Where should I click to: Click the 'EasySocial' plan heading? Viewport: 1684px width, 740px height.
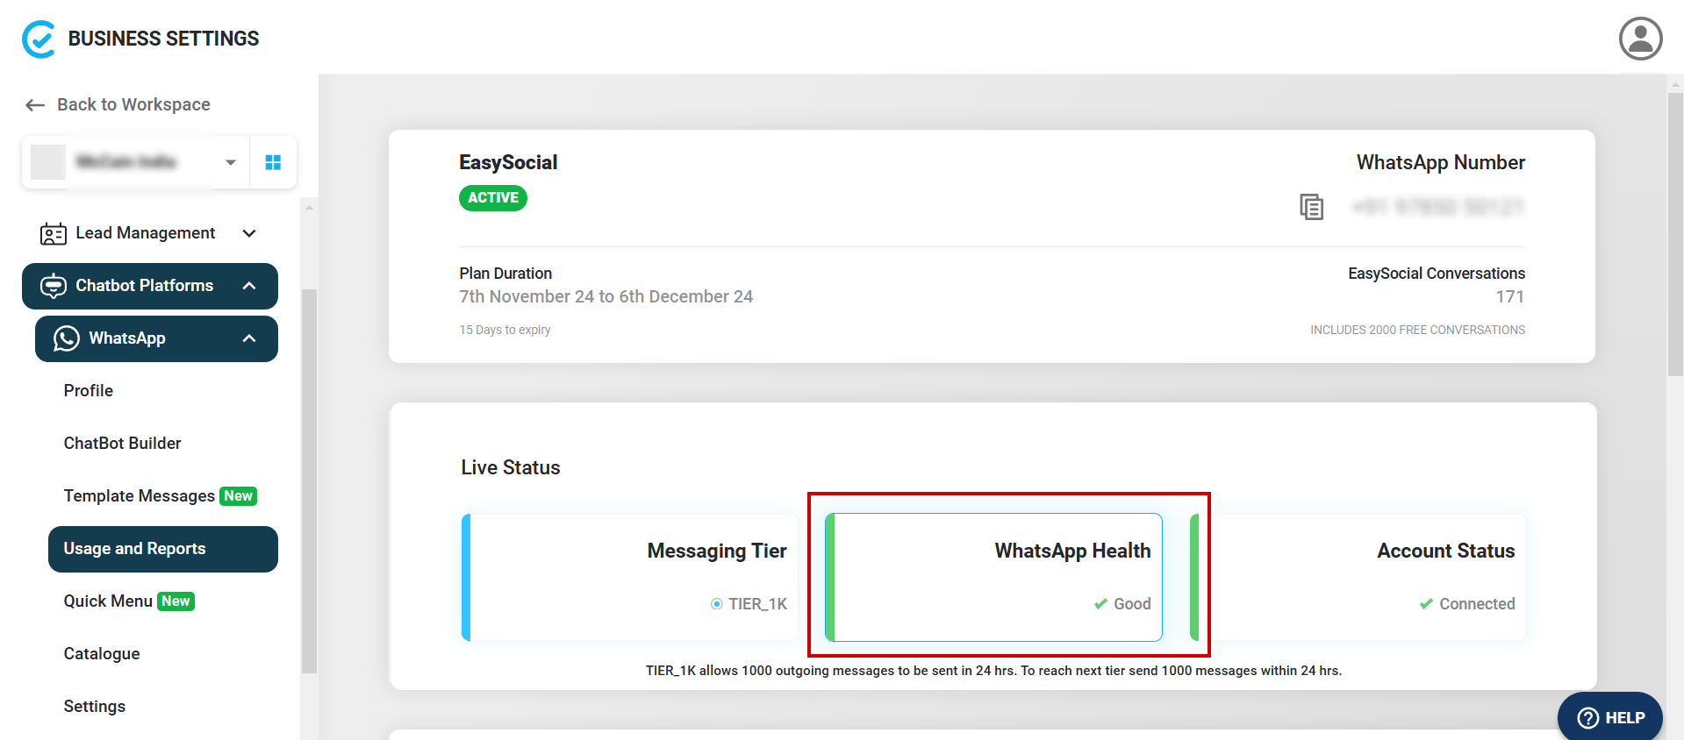[508, 163]
